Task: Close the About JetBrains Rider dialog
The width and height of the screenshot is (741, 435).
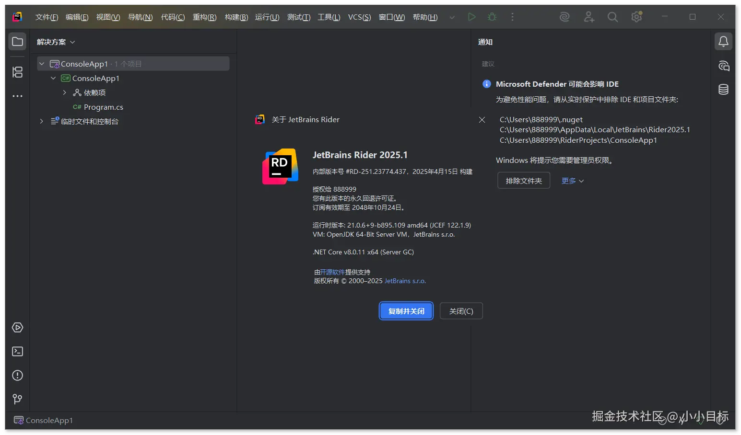Action: pyautogui.click(x=482, y=120)
